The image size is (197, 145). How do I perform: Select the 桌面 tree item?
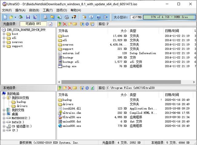point(15,114)
